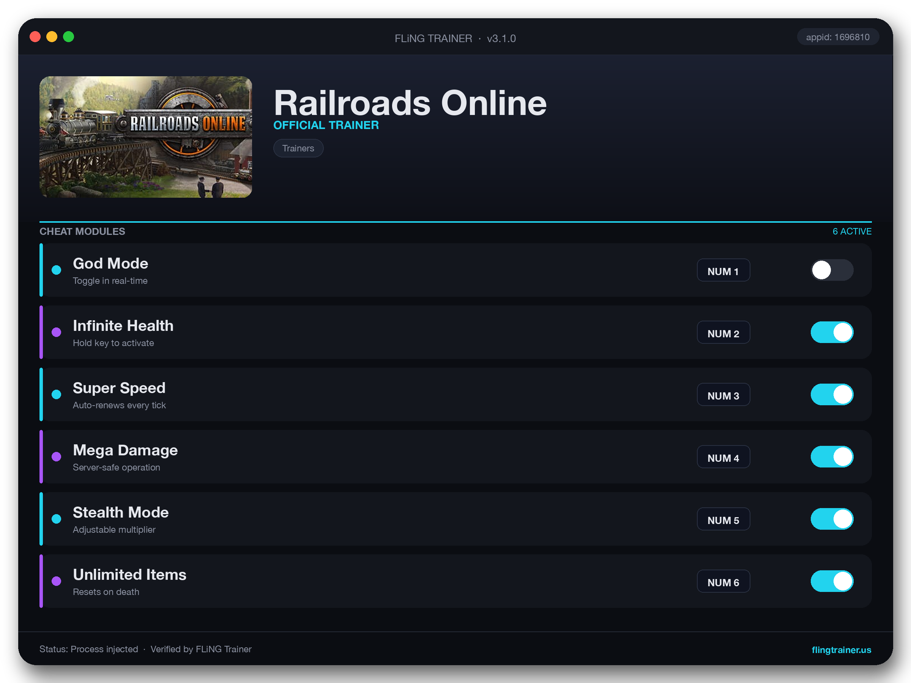Click the NUM 1 hotkey button

(x=723, y=270)
